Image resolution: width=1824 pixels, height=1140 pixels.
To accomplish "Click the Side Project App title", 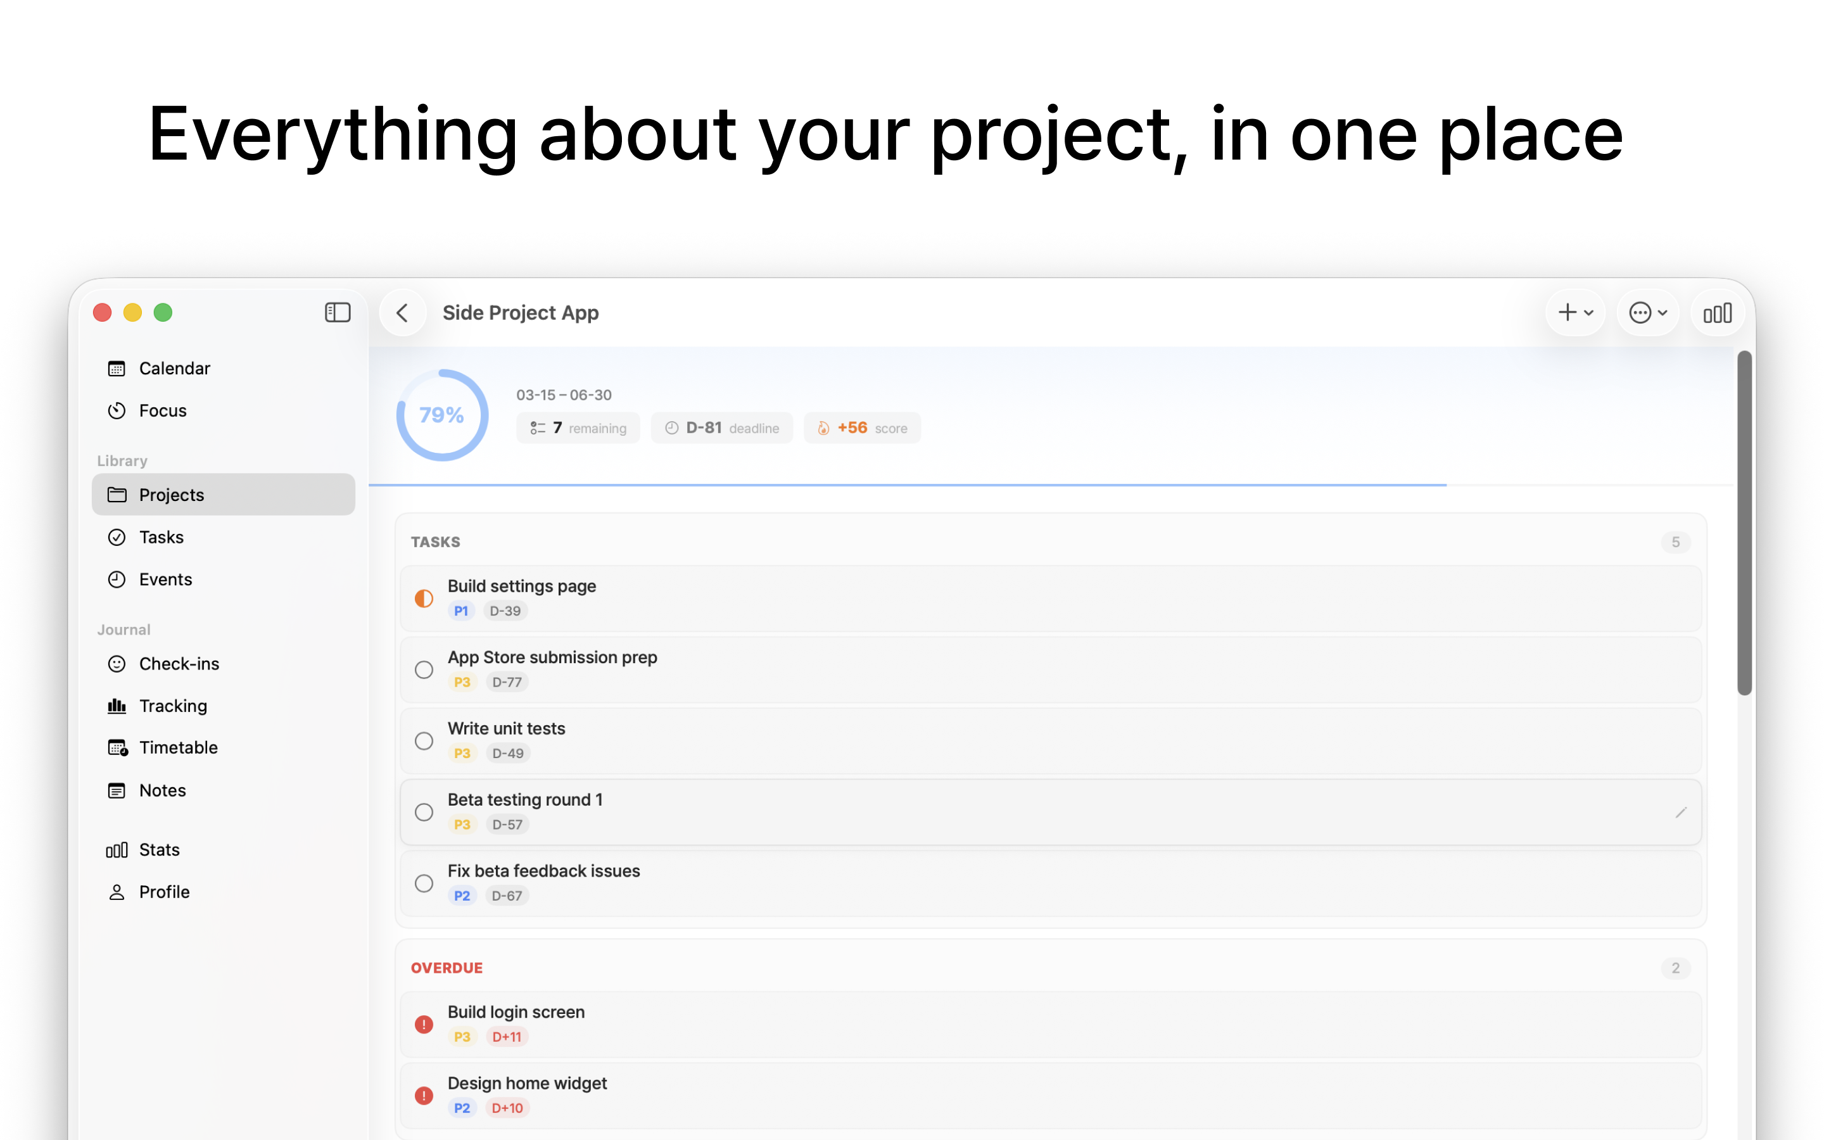I will pyautogui.click(x=521, y=312).
